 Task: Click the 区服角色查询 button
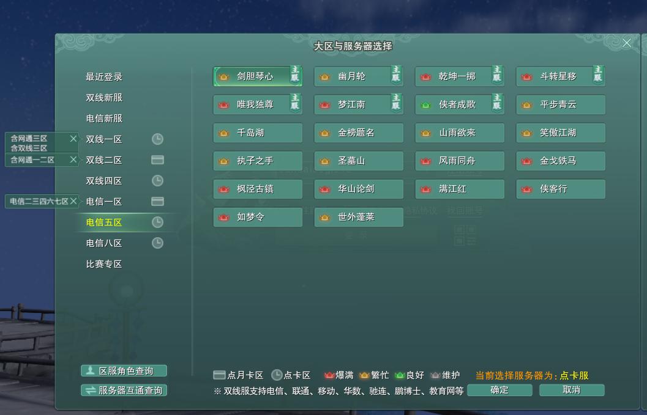(123, 370)
